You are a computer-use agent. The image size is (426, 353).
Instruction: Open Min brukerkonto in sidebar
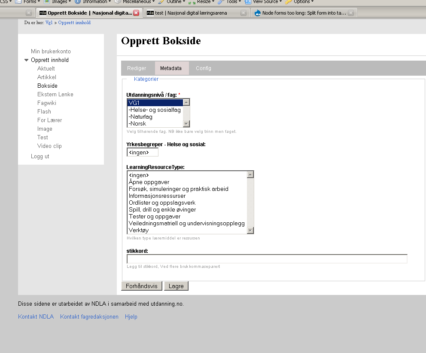pyautogui.click(x=51, y=52)
